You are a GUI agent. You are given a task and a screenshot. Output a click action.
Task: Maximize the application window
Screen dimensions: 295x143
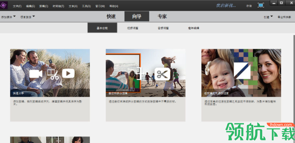point(281,3)
